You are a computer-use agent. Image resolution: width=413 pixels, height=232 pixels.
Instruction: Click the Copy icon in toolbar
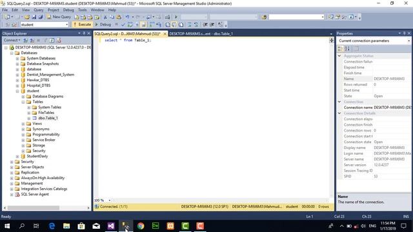coord(112,17)
